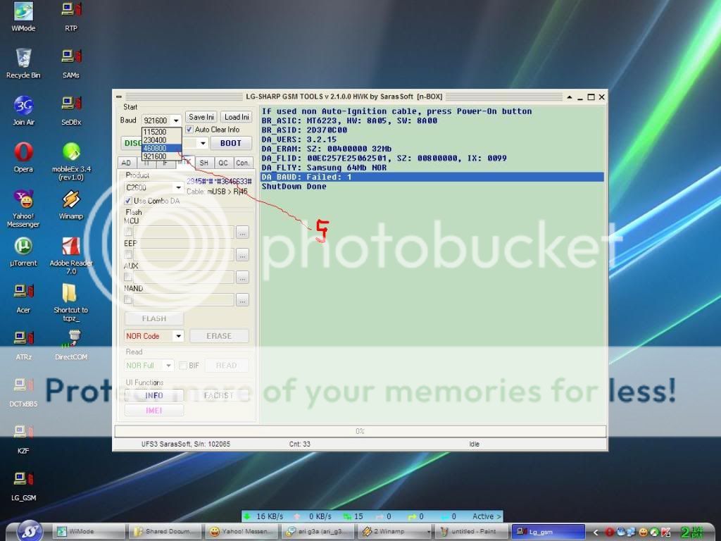Click the INFO button
The height and width of the screenshot is (541, 721).
point(153,395)
